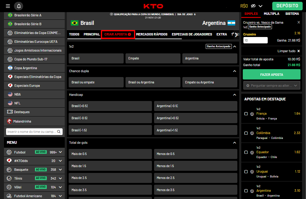Bet on Brasil in 1x2

pyautogui.click(x=96, y=58)
